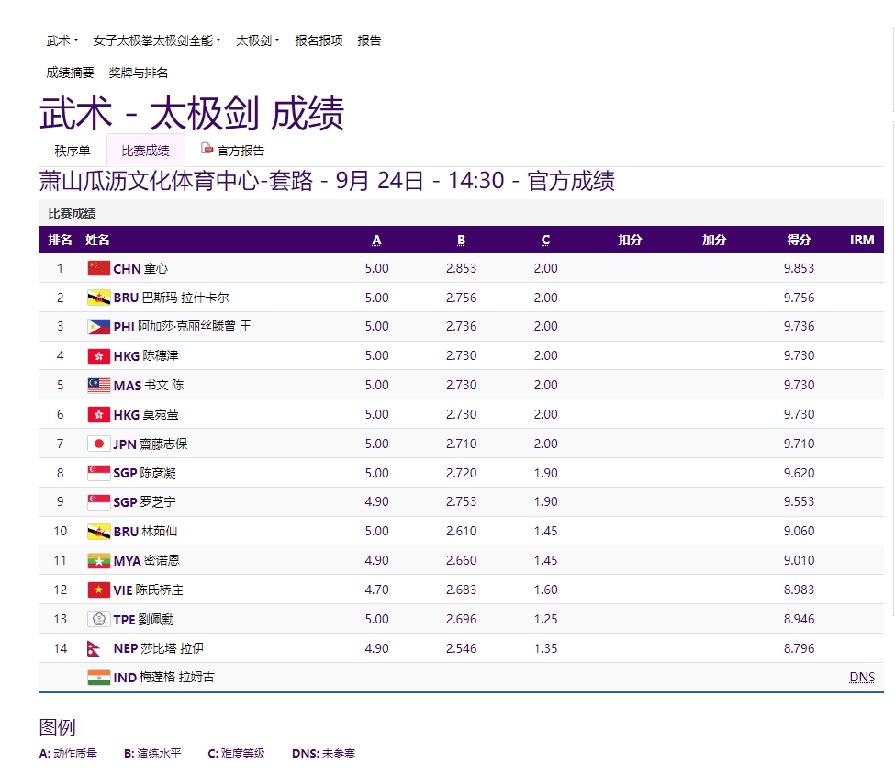Go to the 成绩摘要 link
The image size is (895, 775).
[x=70, y=73]
